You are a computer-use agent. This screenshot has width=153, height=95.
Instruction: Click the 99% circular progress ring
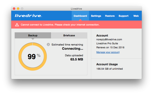click(33, 56)
